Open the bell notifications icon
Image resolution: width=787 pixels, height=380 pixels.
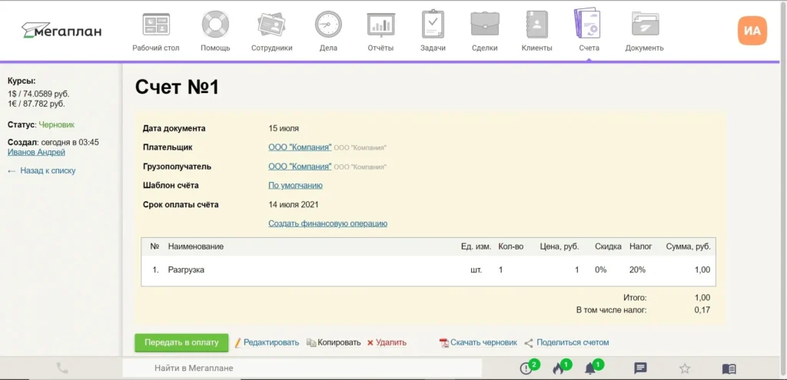point(591,368)
